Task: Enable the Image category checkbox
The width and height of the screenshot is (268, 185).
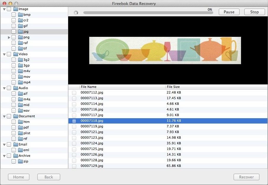Action: tap(9, 9)
